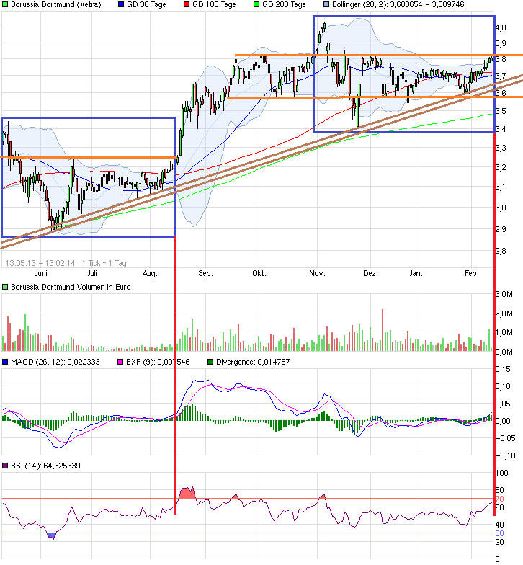The height and width of the screenshot is (565, 523).
Task: Click the 'Borussia Dortmund Volumen in Euro' label
Action: [71, 287]
